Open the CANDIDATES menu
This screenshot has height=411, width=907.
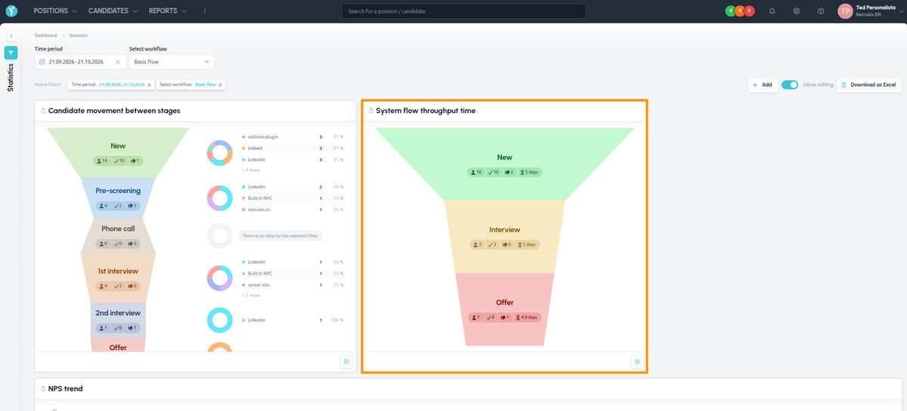pos(113,11)
